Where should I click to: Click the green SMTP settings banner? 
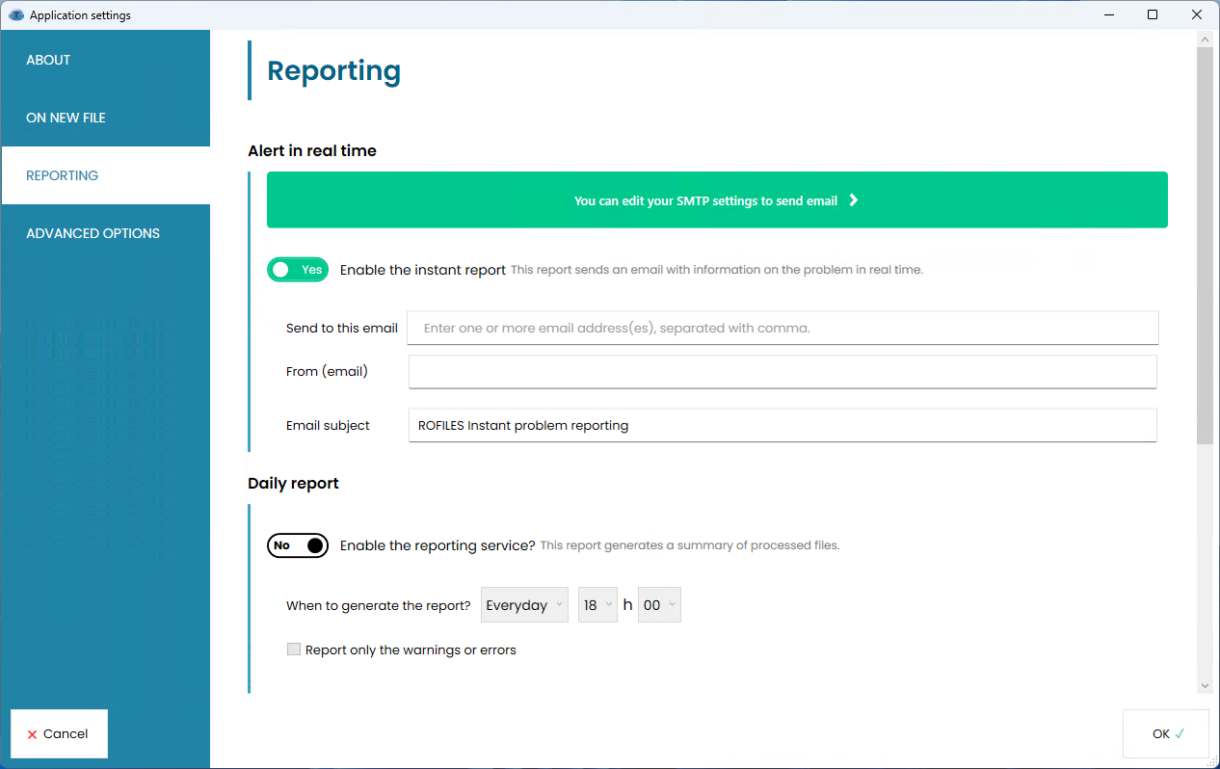point(717,200)
